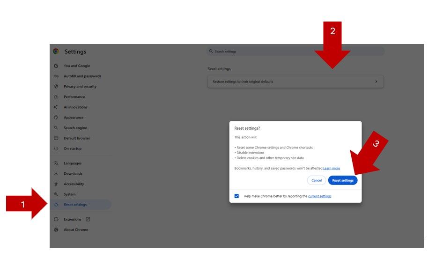
Task: Click the Performance gauge icon
Action: click(56, 97)
